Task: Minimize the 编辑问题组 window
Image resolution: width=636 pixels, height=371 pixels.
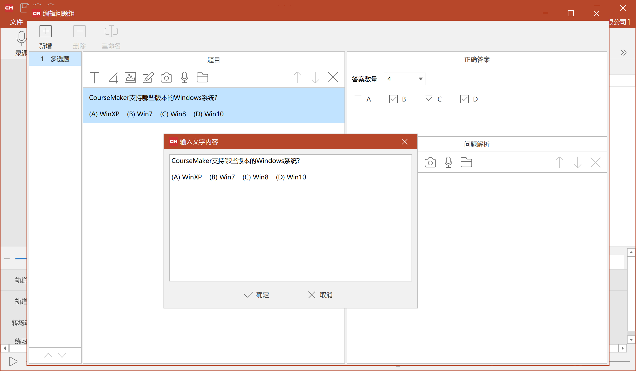Action: 545,13
